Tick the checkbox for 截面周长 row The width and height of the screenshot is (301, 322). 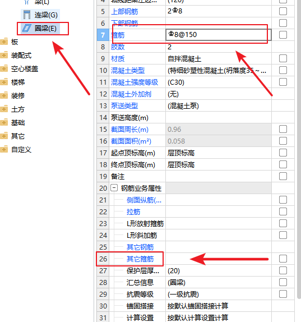(x=283, y=129)
